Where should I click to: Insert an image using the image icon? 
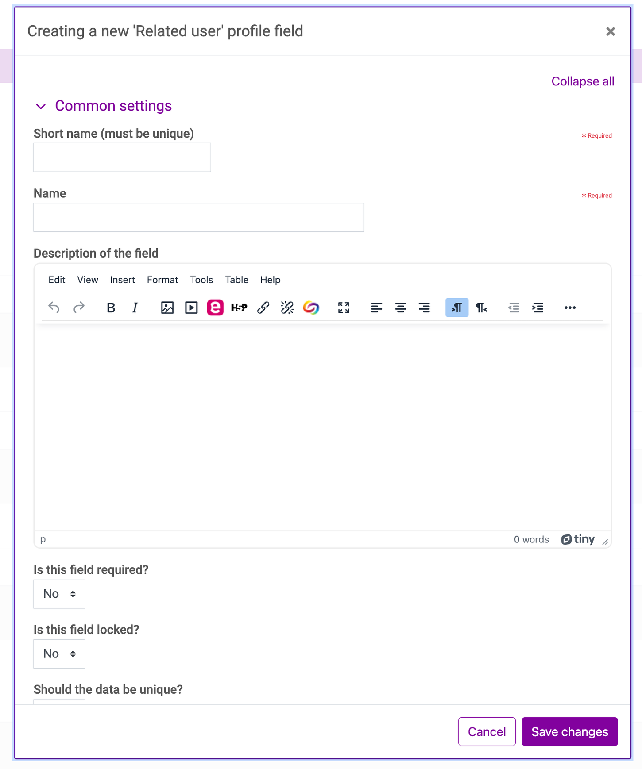(x=167, y=308)
